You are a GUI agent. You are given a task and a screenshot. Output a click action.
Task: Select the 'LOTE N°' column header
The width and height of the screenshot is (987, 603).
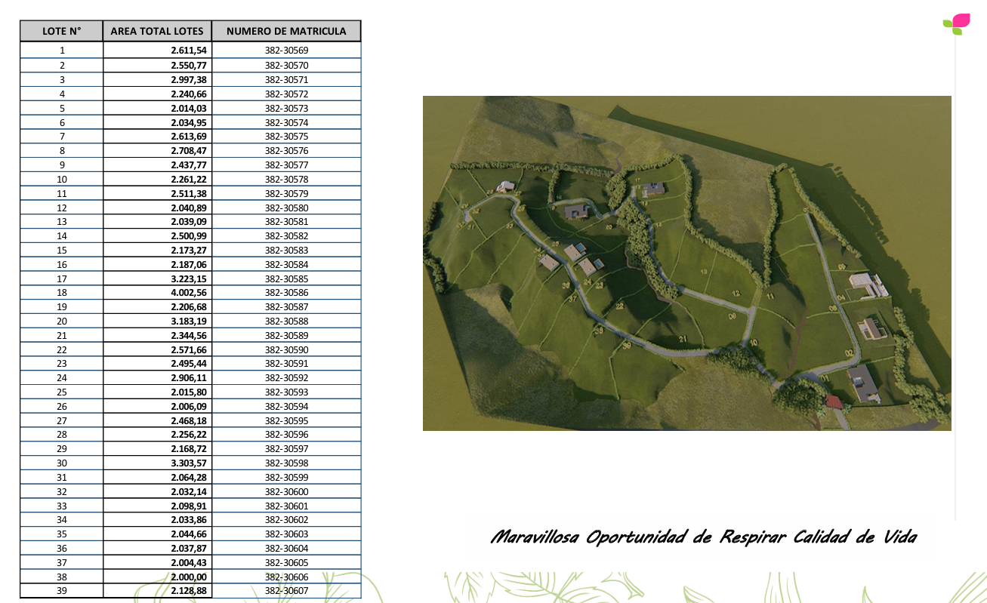[61, 31]
